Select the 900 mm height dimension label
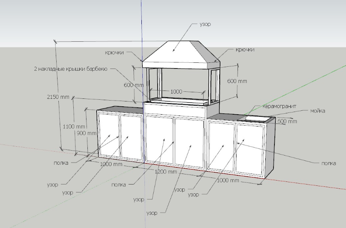Screen dimensions: 346x228 (x=86, y=133)
